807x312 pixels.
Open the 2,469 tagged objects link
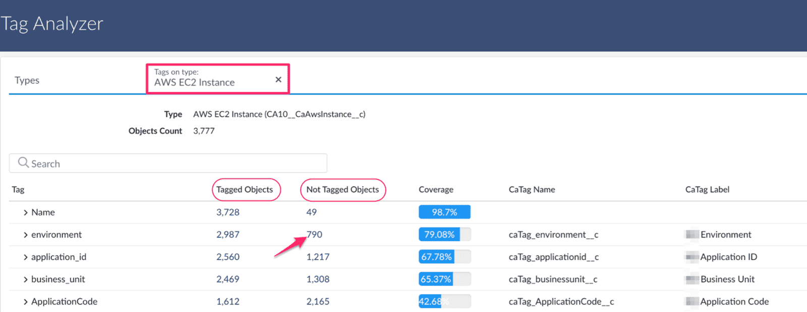click(228, 279)
